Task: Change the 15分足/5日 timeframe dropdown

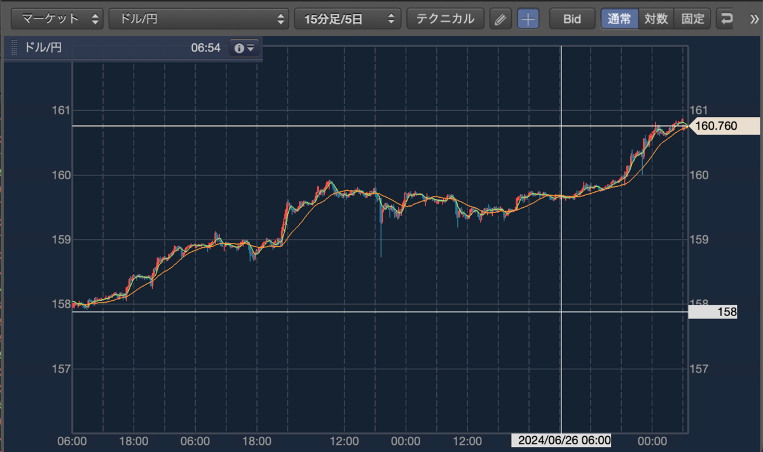Action: [347, 18]
